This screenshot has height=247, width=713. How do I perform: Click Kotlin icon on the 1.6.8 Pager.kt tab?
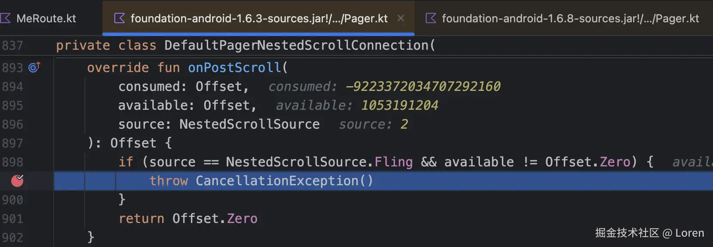[430, 18]
